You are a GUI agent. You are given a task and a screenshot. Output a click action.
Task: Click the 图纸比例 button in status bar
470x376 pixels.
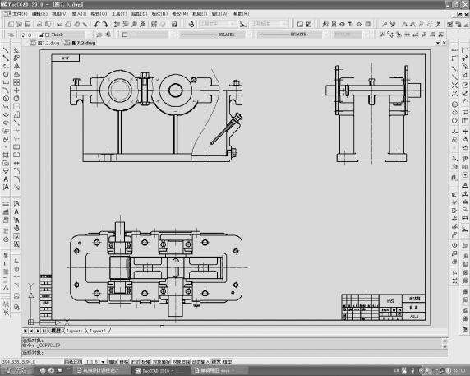point(74,362)
